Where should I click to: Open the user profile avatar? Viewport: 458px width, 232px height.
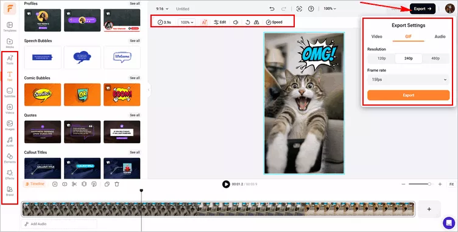tap(450, 9)
